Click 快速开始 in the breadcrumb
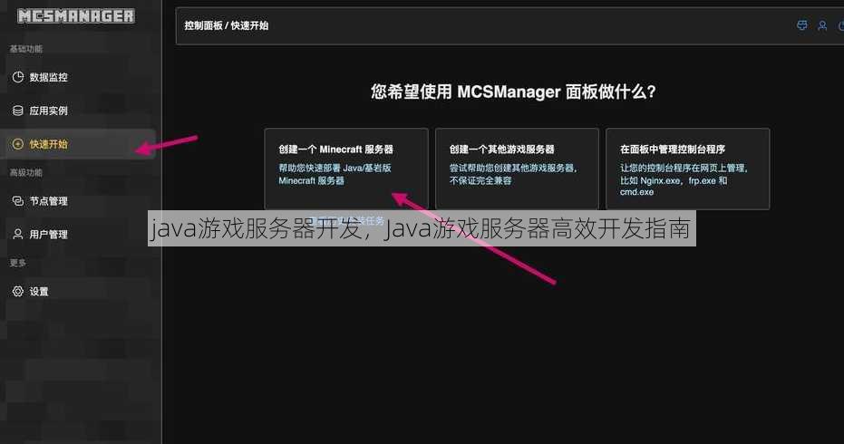The image size is (844, 444). (249, 25)
